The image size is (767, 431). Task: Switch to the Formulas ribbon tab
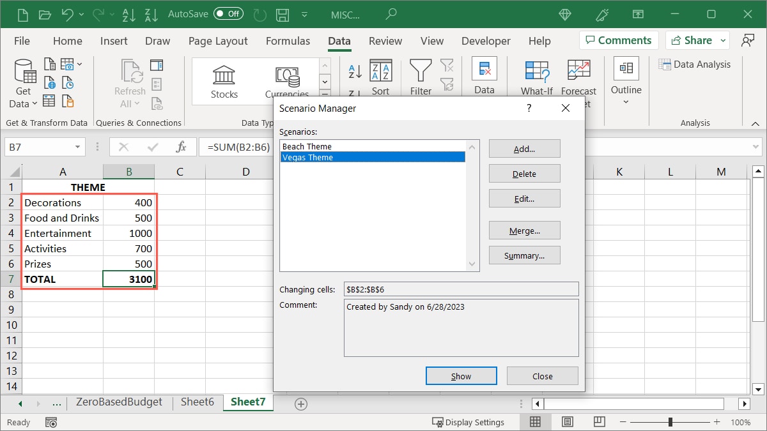[288, 40]
